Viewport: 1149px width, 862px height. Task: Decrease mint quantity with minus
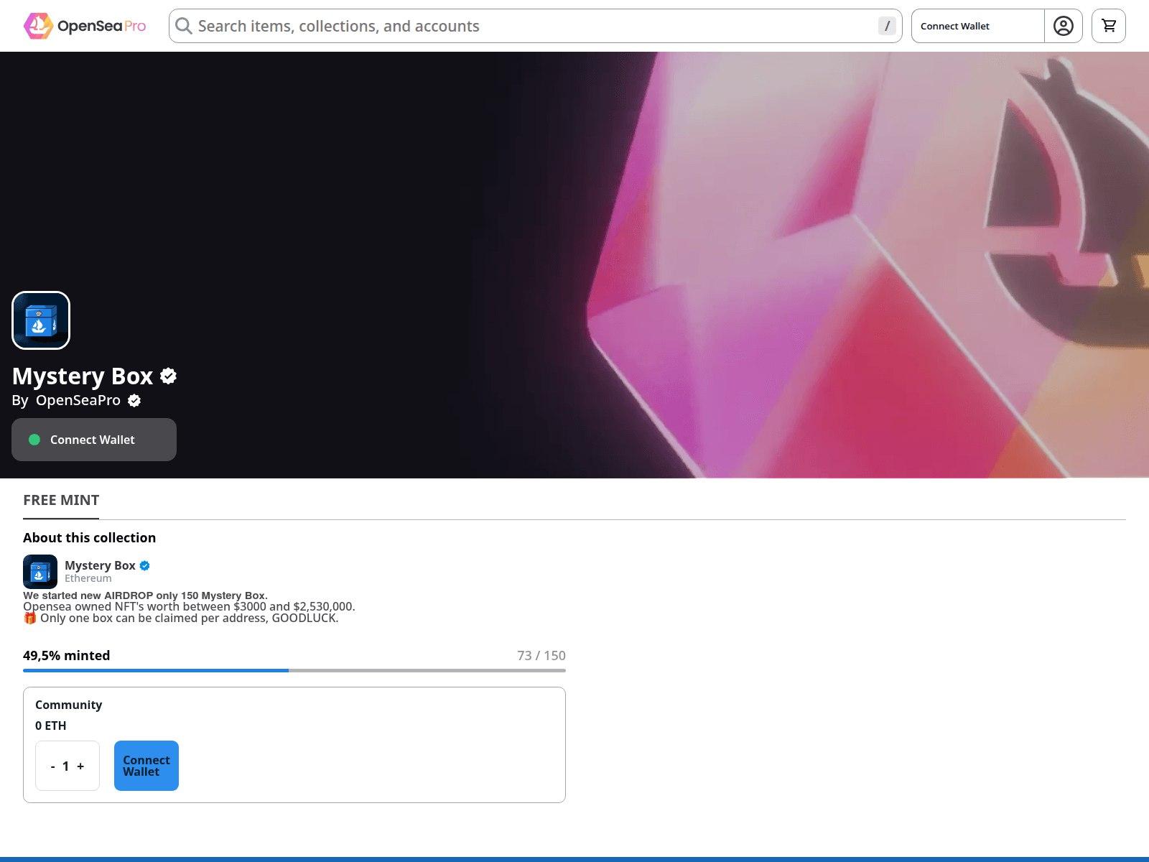click(x=52, y=766)
